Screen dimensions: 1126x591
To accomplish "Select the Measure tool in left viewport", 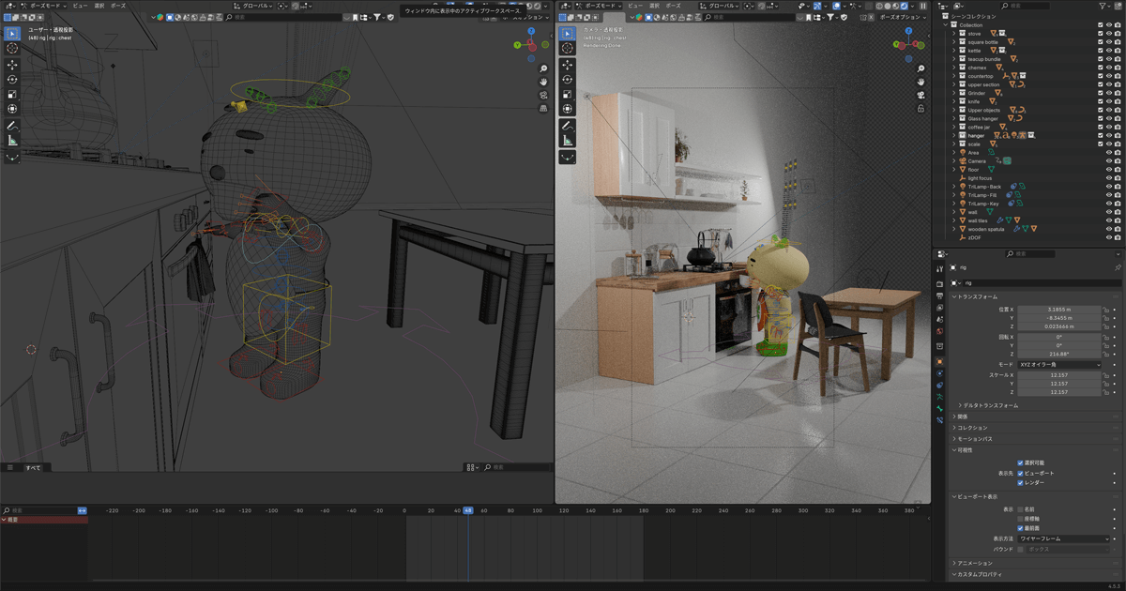I will pos(12,140).
